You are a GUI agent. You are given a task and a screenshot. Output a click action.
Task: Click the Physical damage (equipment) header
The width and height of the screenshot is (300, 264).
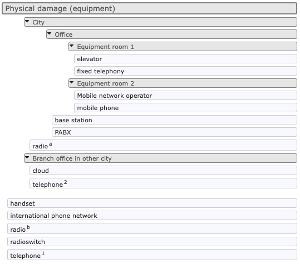[x=149, y=8]
